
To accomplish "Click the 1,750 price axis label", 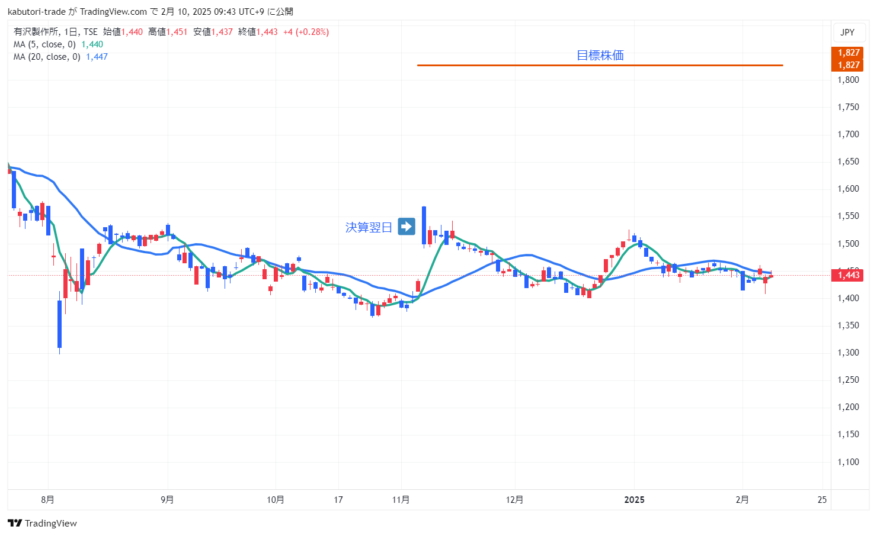I will (x=848, y=107).
